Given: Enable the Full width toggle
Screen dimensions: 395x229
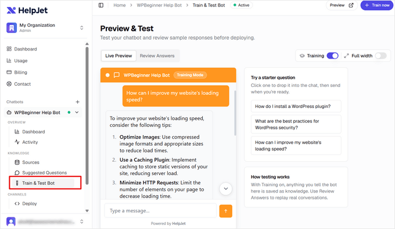Looking at the screenshot, I should (x=380, y=56).
